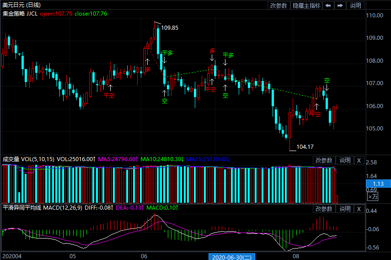Click the 109.85 high price marker

point(169,28)
